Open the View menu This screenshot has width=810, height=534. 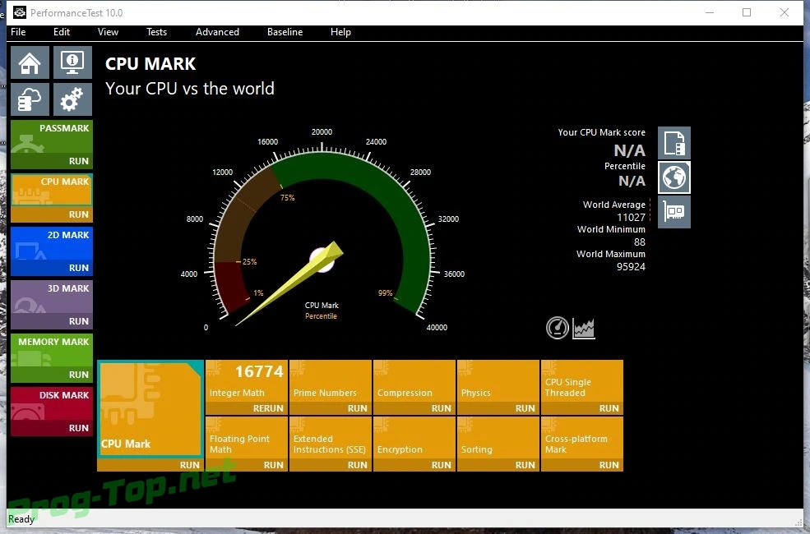click(x=108, y=32)
